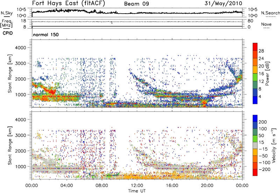This screenshot has width=280, height=193.
Task: Click the '20:00' time axis tick label
Action: coord(207,186)
